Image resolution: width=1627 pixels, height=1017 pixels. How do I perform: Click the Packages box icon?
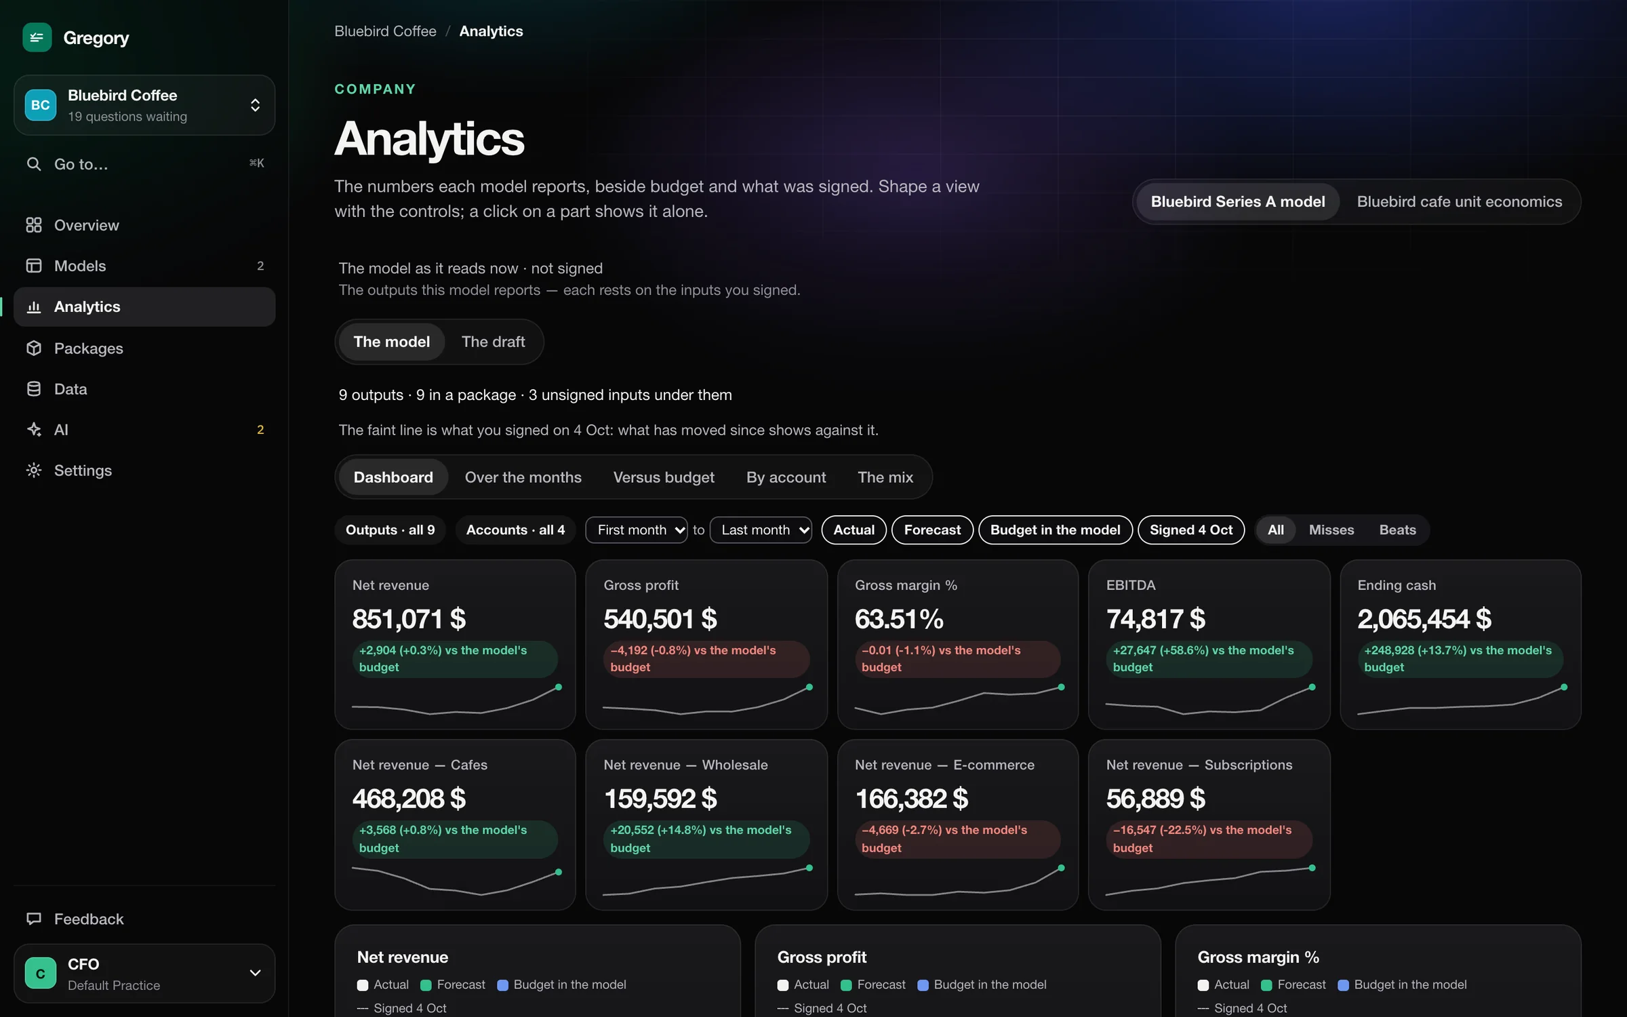(33, 348)
